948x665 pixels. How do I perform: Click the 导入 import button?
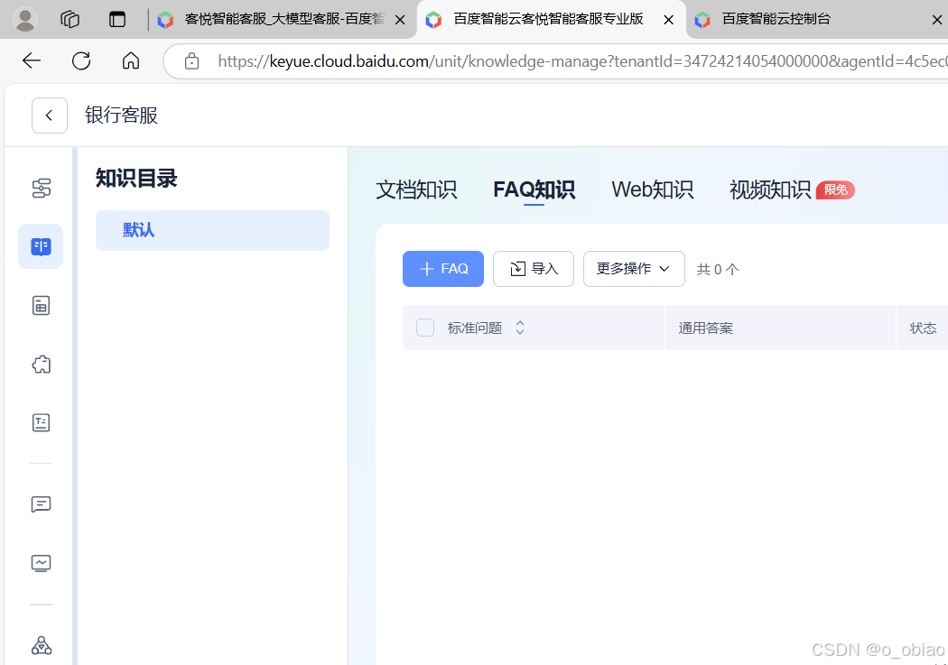pos(534,269)
